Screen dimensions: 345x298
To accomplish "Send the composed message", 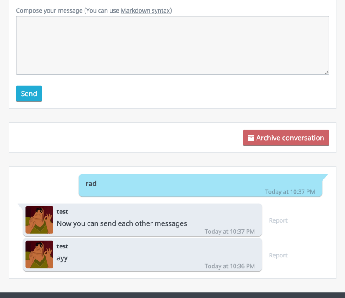I will click(x=29, y=94).
